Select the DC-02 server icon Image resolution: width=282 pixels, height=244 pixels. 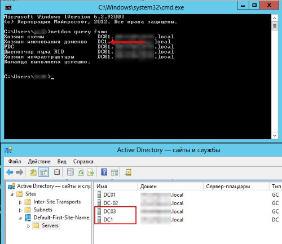pyautogui.click(x=99, y=203)
